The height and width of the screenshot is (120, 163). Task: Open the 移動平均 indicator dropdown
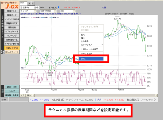55,11
